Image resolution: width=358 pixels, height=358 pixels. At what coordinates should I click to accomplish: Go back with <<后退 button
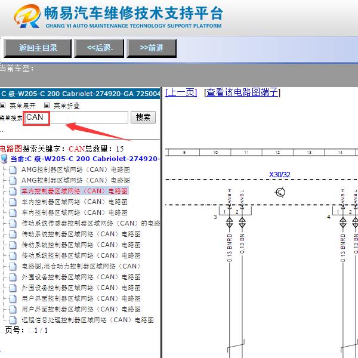[x=99, y=48]
